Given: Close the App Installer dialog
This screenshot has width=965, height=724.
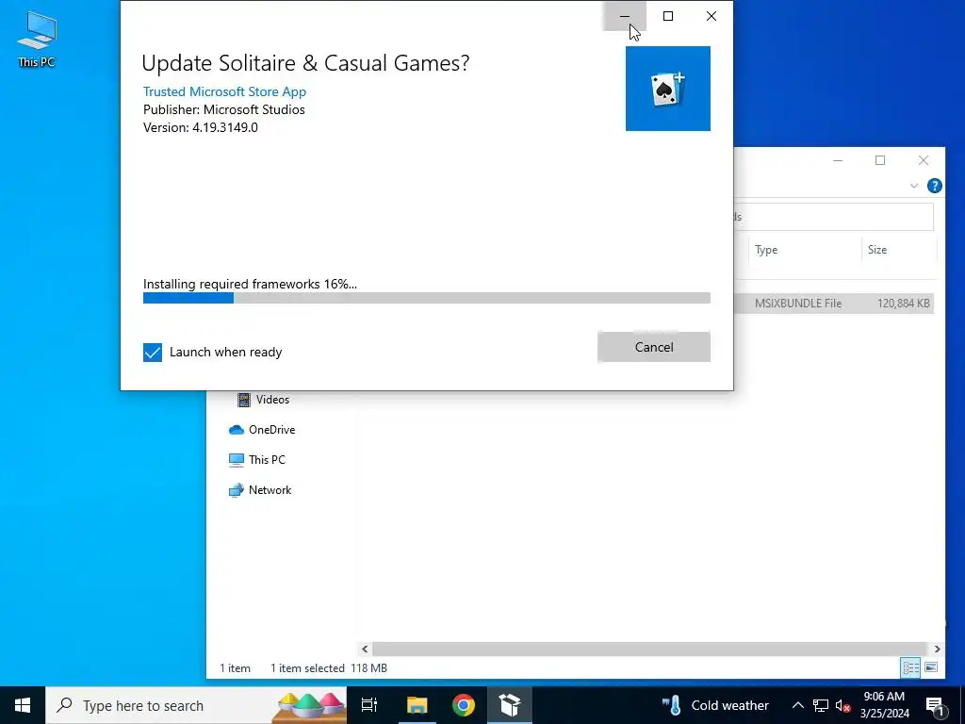Looking at the screenshot, I should (x=711, y=16).
